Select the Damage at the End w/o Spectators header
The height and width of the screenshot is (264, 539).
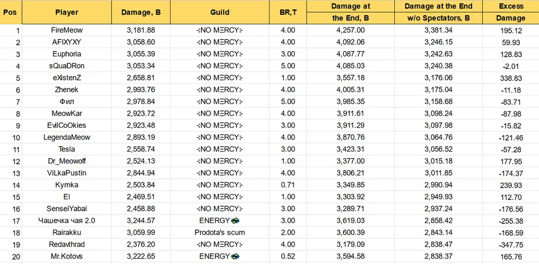(x=438, y=13)
